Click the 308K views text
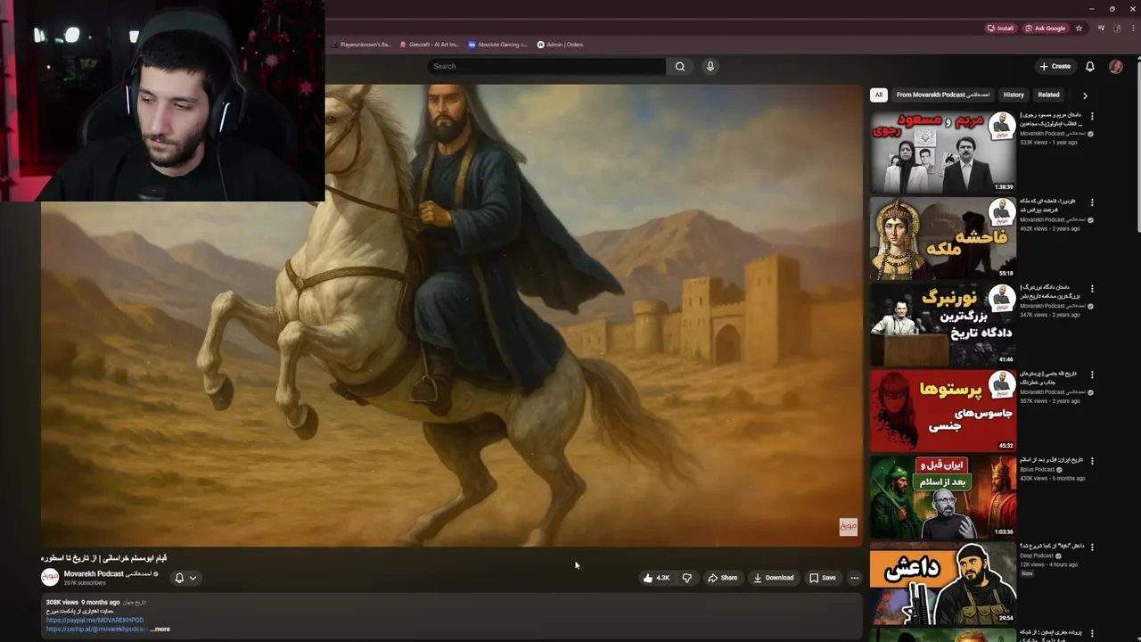1141x642 pixels. click(x=62, y=603)
